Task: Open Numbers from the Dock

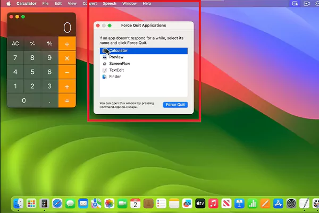Action: 252,203
